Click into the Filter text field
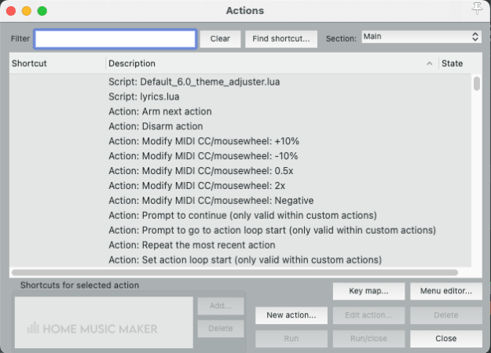 pyautogui.click(x=115, y=39)
